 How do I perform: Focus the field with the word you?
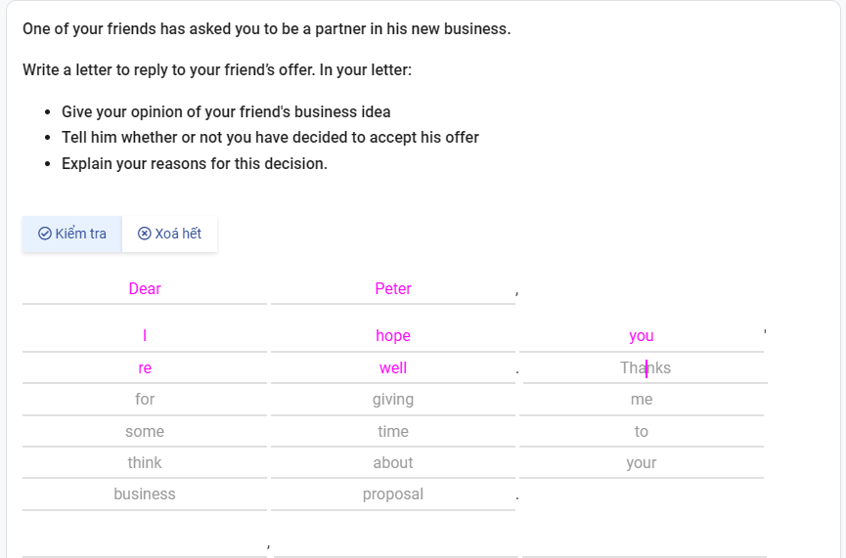point(641,336)
